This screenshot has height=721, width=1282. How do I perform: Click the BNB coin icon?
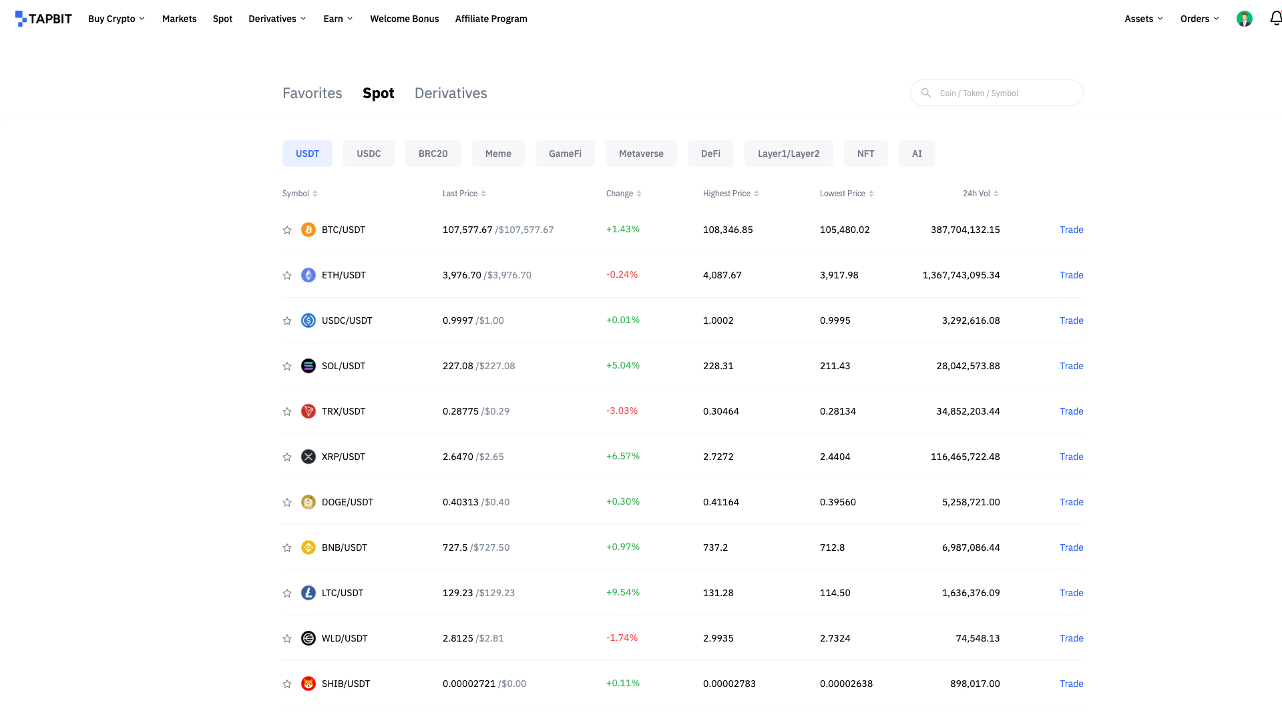click(308, 547)
